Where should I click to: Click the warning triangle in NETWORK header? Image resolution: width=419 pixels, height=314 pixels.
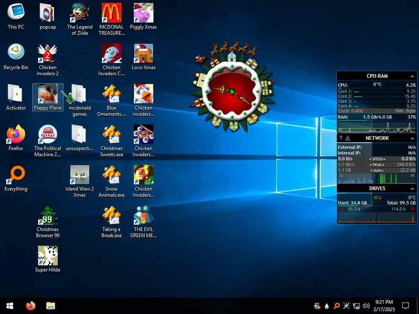348,138
